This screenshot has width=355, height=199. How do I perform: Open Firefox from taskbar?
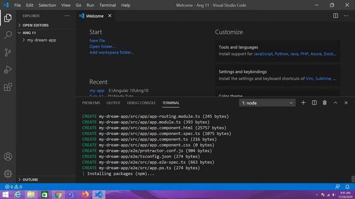pos(85,195)
